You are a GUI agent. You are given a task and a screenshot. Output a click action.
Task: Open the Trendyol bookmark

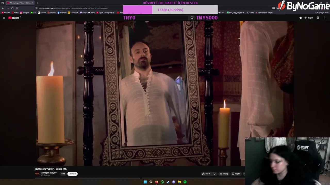coord(52,13)
